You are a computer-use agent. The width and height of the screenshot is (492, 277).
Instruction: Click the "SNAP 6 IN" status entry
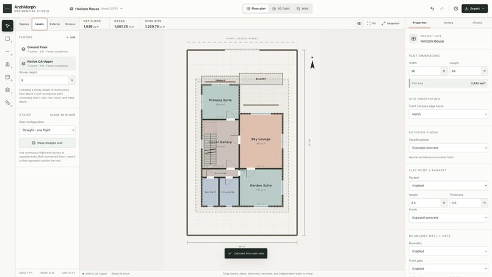click(x=48, y=273)
